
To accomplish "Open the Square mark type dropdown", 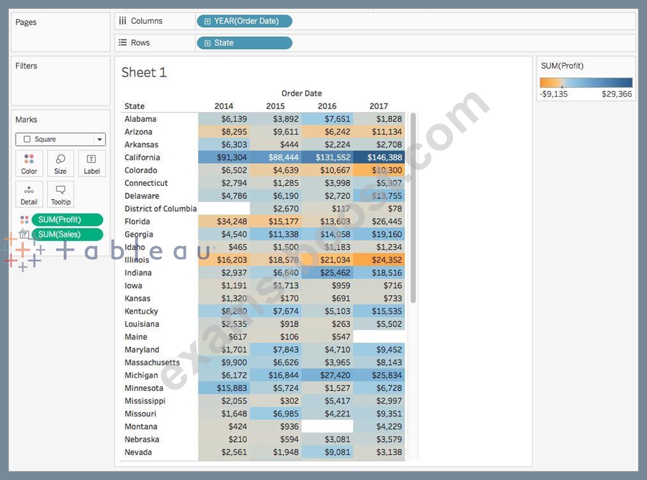I will (x=61, y=139).
